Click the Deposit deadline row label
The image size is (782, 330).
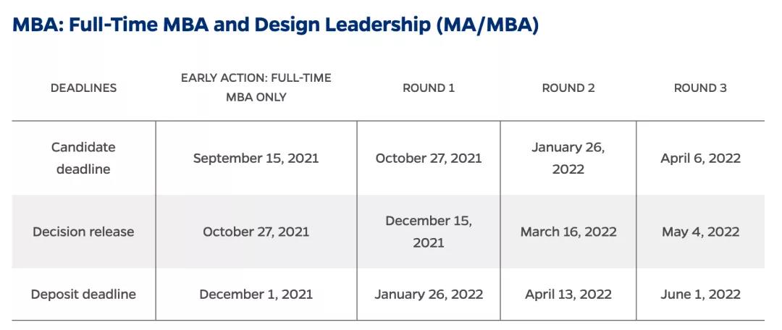[x=83, y=294]
